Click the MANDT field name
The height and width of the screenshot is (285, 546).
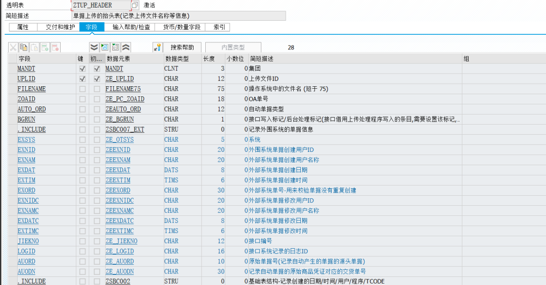(26, 69)
